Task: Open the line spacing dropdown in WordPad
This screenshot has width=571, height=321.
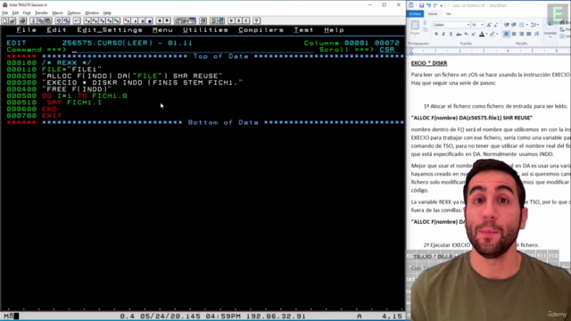Action: pos(534,25)
